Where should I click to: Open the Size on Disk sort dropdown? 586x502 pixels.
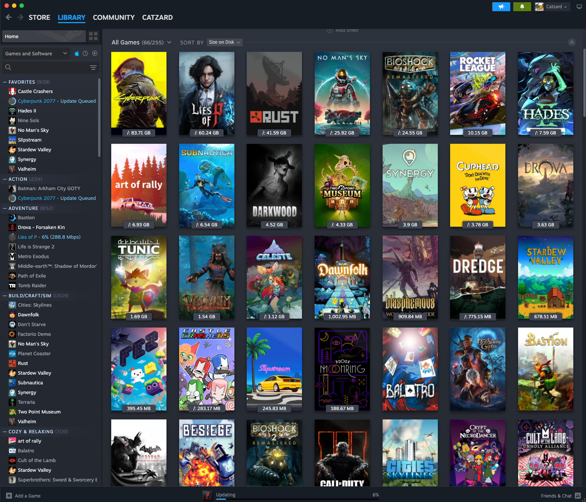224,42
